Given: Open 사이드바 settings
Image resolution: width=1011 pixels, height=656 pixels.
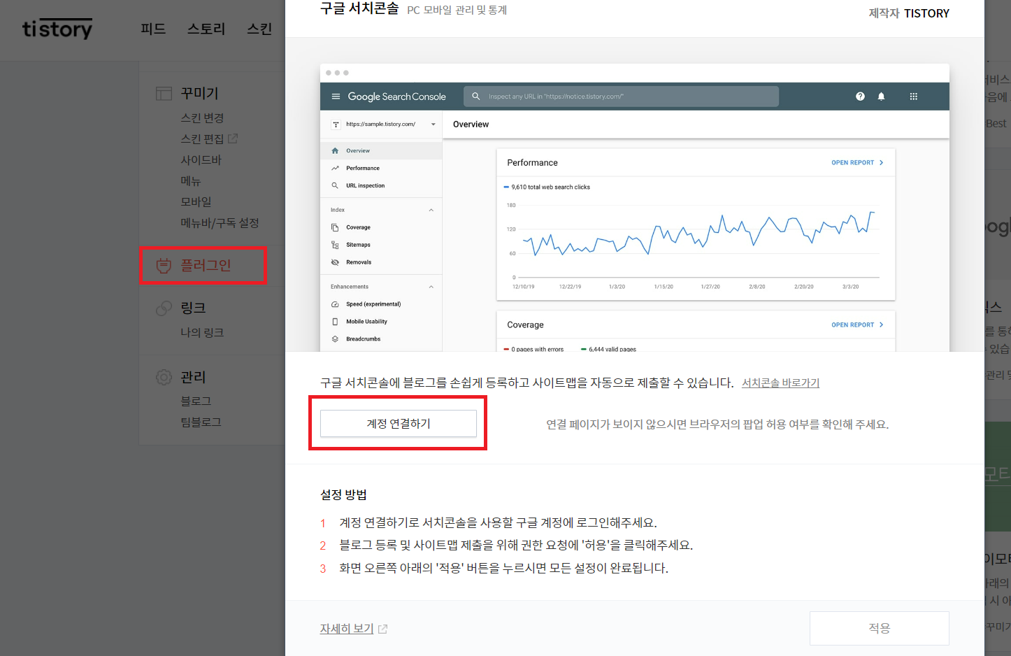Looking at the screenshot, I should [201, 160].
